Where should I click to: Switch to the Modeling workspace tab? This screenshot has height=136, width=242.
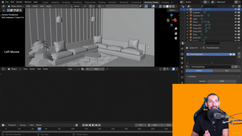[55, 2]
